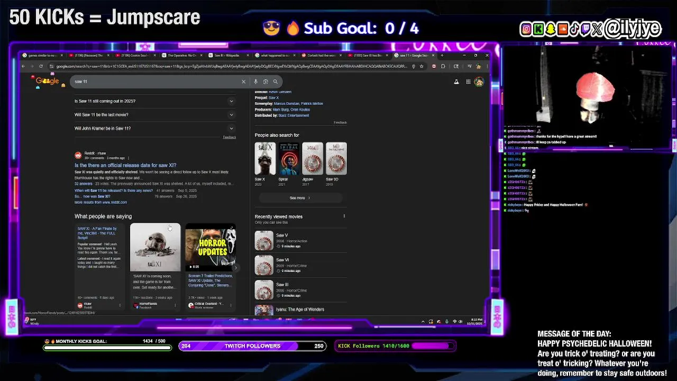This screenshot has height=381, width=677.
Task: Open Saw III in recently viewed movies
Action: coord(300,290)
